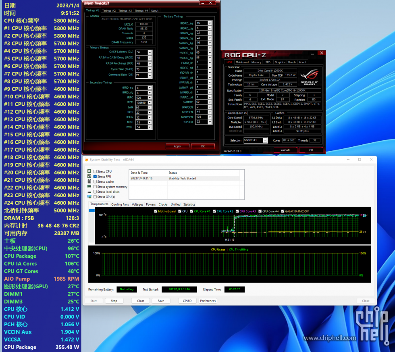Screen dimensions: 395x352
Task: Click the Unified tab in AIDA64
Action: [x=175, y=204]
